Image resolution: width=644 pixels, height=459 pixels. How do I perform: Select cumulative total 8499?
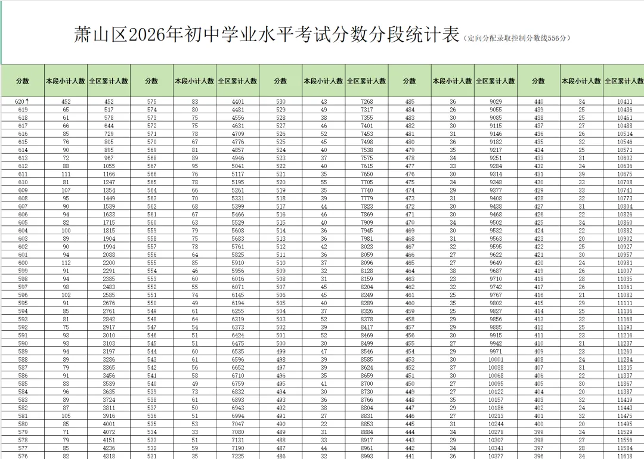pyautogui.click(x=366, y=343)
